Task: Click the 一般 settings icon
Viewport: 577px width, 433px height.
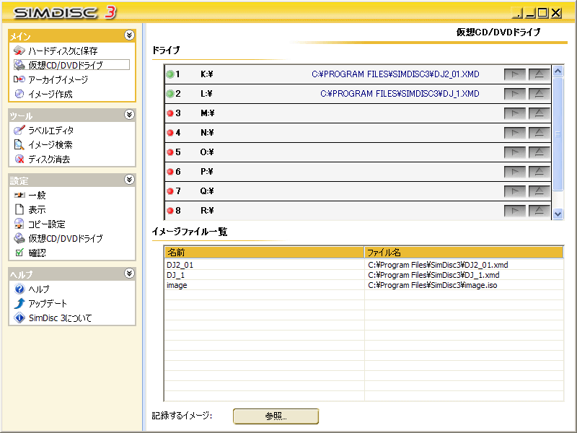Action: pos(19,195)
